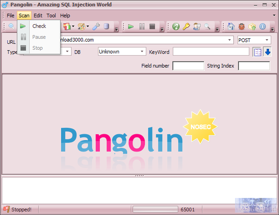Click the blue info icon

[x=262, y=27]
